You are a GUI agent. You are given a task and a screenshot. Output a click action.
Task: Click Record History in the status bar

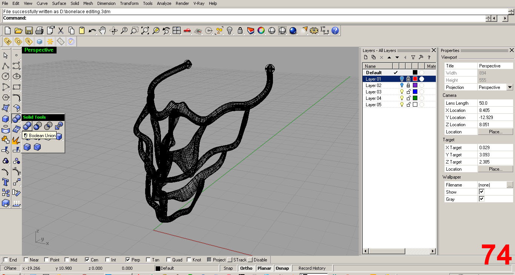(312, 268)
